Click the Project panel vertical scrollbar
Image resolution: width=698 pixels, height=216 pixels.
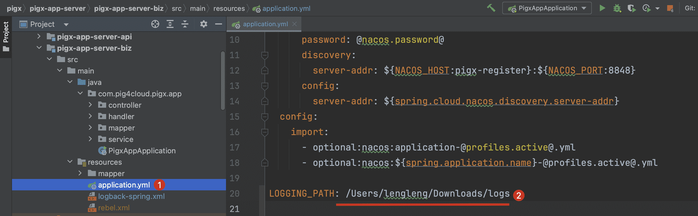click(x=223, y=80)
